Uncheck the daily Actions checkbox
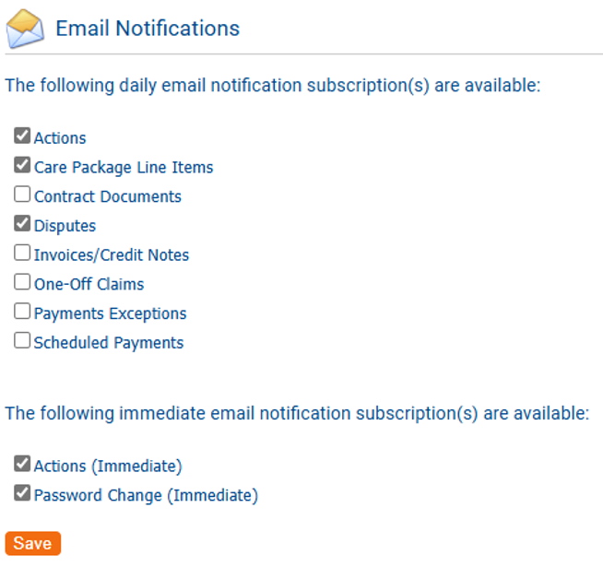Image resolution: width=603 pixels, height=567 pixels. point(22,137)
